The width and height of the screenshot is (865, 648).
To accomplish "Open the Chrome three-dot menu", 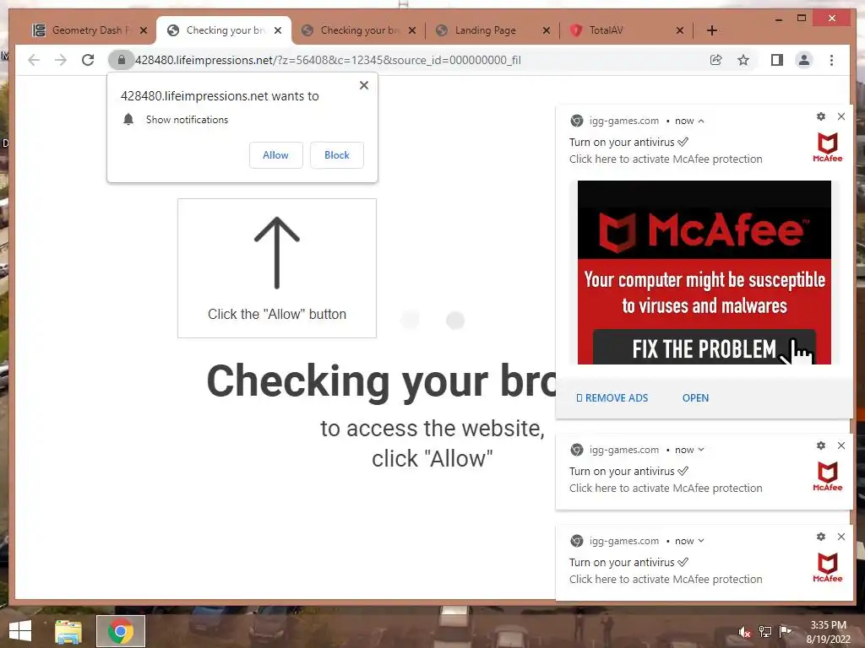I will click(x=832, y=60).
